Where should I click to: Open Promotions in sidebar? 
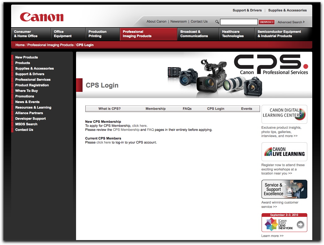[x=25, y=96]
